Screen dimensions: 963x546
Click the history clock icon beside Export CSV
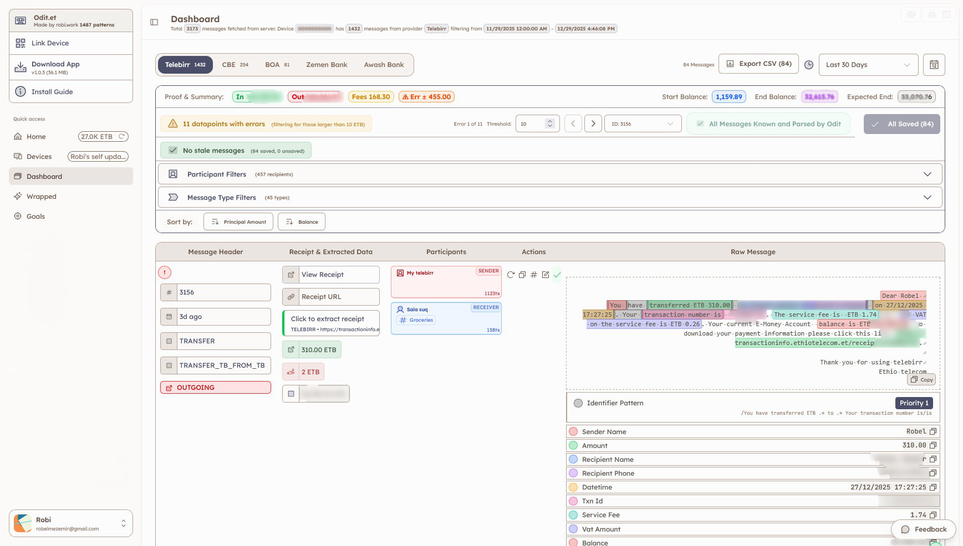tap(809, 65)
